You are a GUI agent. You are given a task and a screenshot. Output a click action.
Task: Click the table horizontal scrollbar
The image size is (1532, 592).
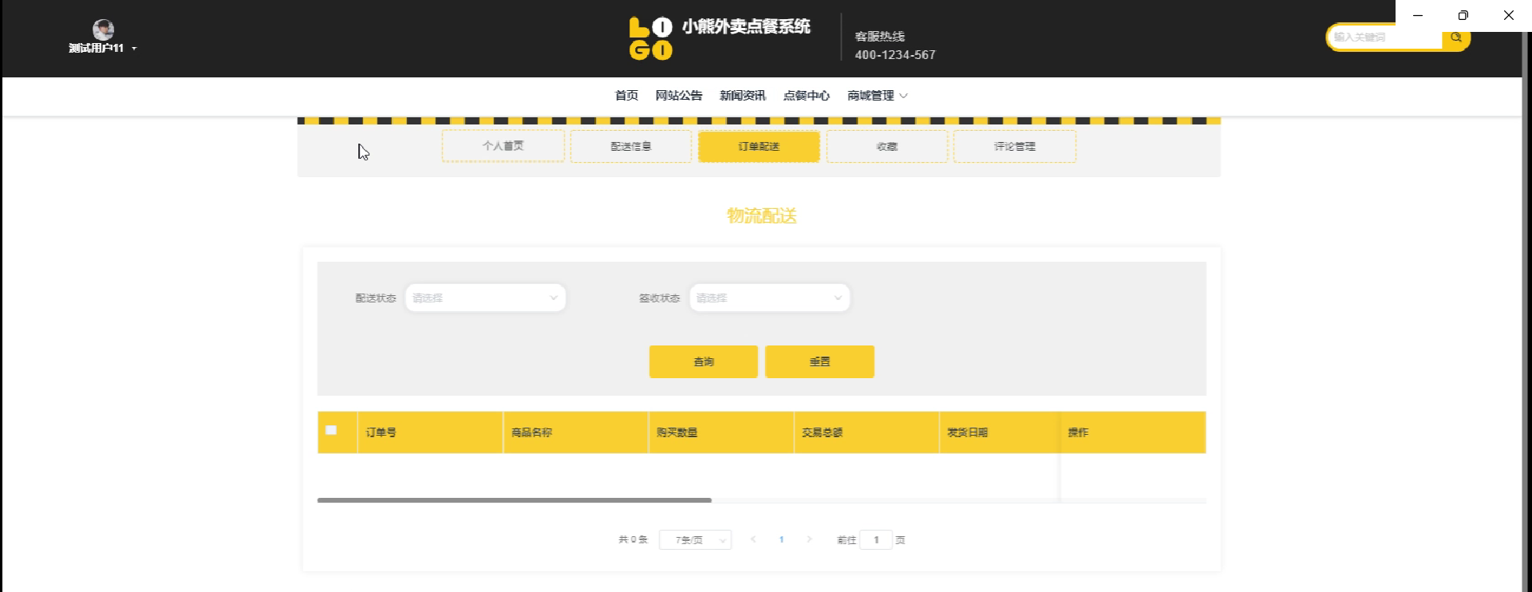coord(514,500)
